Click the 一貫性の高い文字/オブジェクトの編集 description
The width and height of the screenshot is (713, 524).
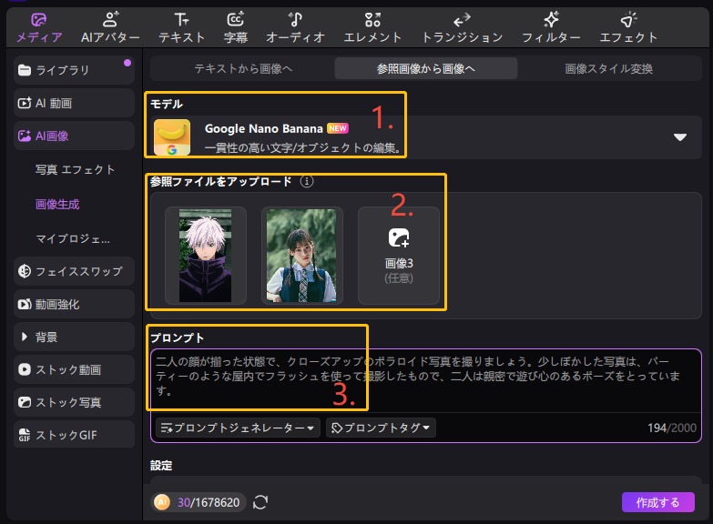click(302, 147)
